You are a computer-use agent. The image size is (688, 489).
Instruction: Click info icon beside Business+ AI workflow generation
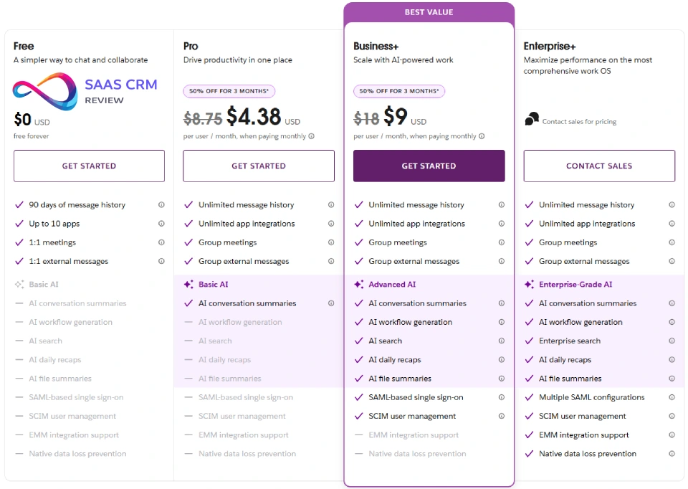pos(502,323)
